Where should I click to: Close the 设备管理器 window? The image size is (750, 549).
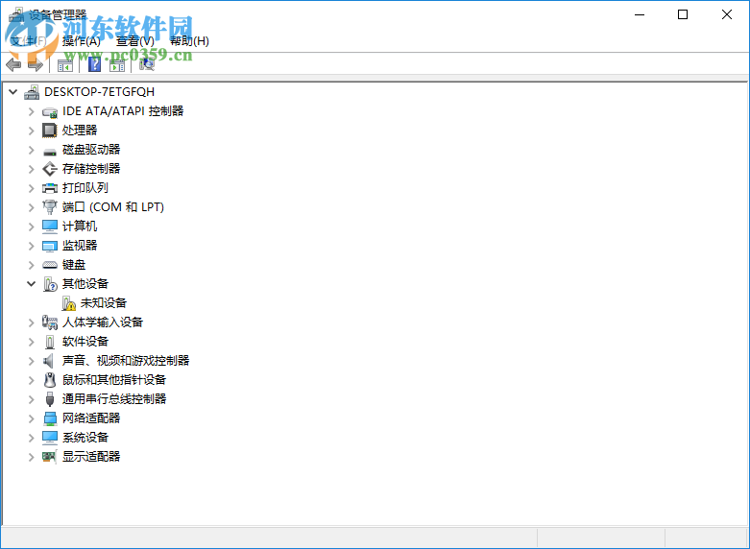coord(727,14)
